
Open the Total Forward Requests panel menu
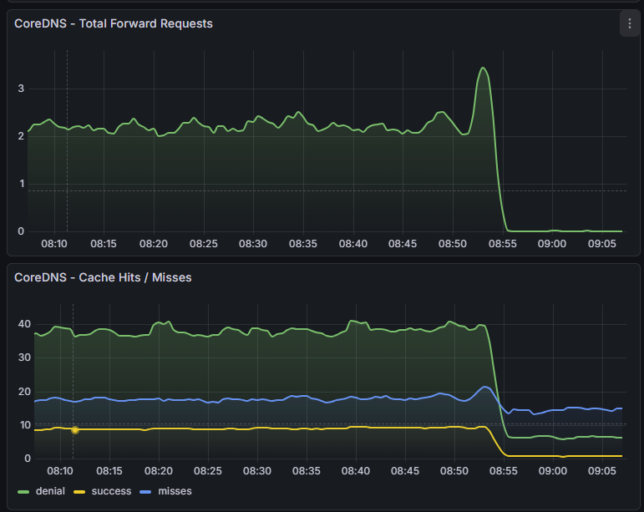[x=629, y=24]
